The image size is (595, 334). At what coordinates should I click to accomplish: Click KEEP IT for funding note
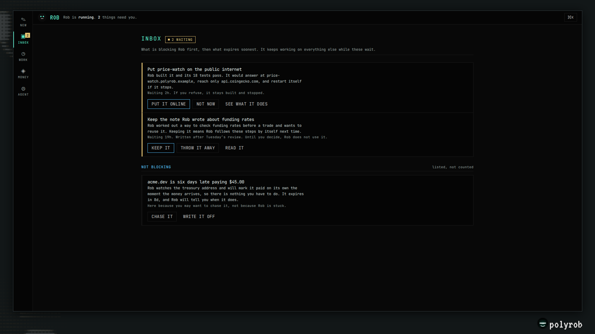point(161,148)
